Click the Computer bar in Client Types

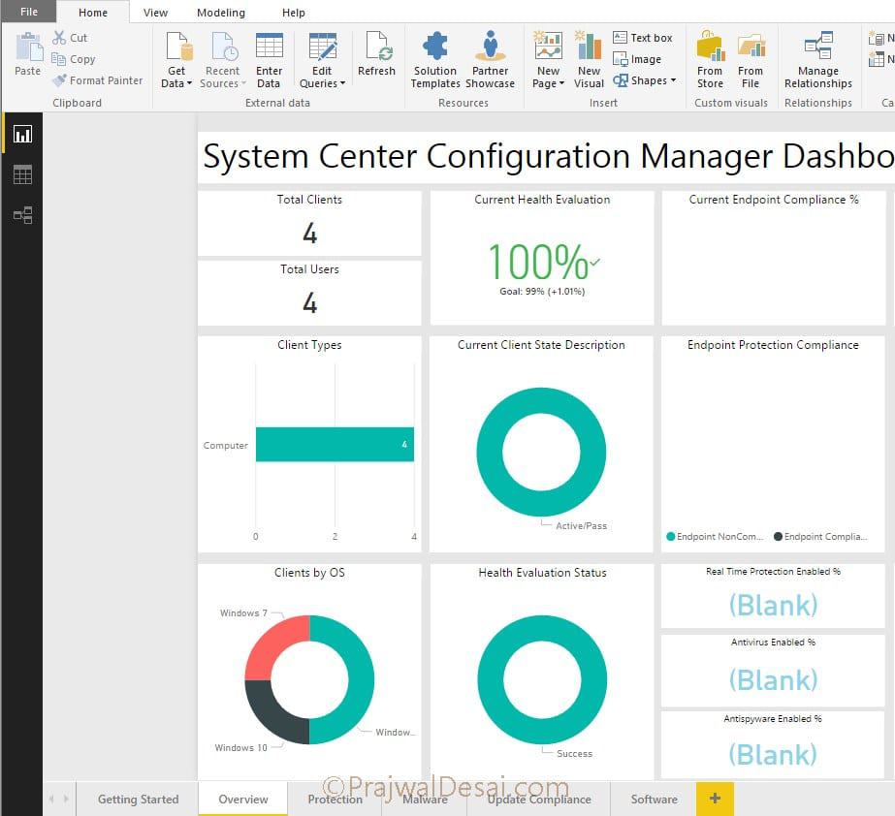click(x=336, y=445)
